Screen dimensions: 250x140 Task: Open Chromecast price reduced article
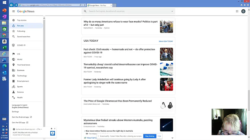(118, 101)
